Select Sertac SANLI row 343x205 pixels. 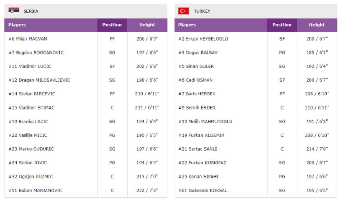coord(198,149)
